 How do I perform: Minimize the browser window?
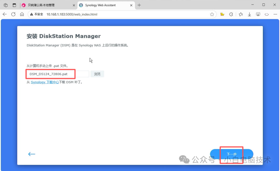(x=253, y=5)
